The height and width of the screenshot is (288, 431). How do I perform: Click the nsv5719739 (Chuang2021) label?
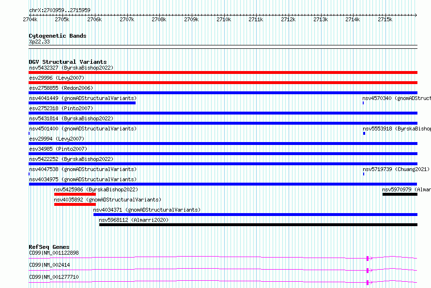click(396, 169)
